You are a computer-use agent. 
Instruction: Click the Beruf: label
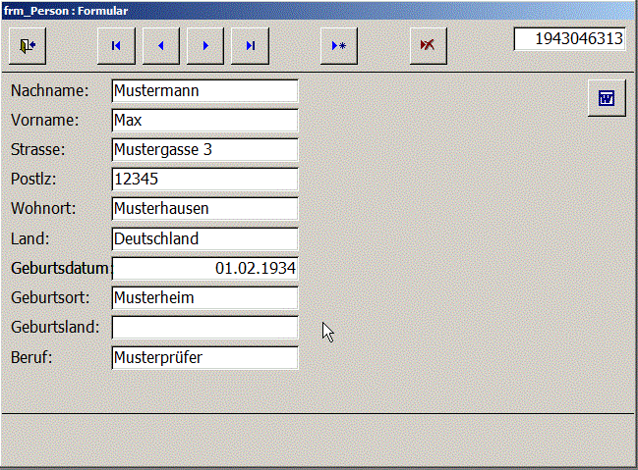pos(31,358)
